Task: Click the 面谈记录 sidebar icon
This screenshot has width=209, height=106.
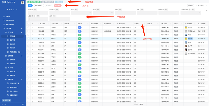Action: pos(8,44)
